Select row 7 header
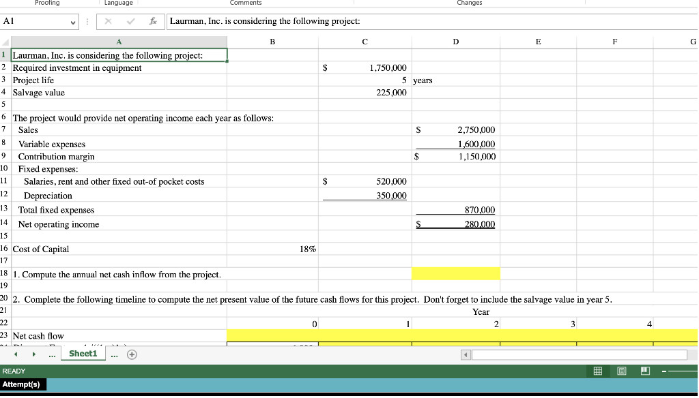The image size is (699, 398). click(4, 129)
